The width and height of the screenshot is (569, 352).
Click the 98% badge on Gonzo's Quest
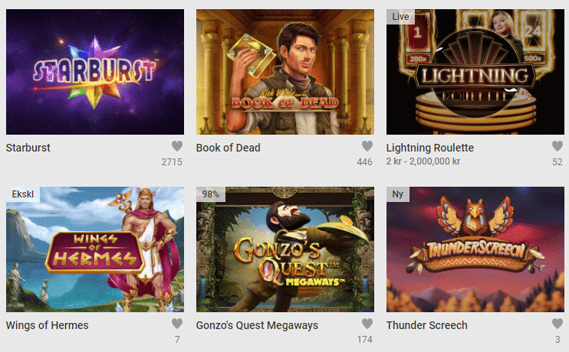pyautogui.click(x=211, y=194)
